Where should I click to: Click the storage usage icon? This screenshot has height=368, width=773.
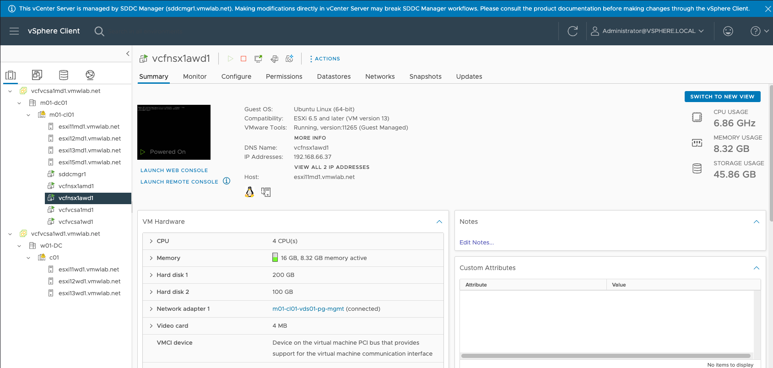pyautogui.click(x=697, y=168)
